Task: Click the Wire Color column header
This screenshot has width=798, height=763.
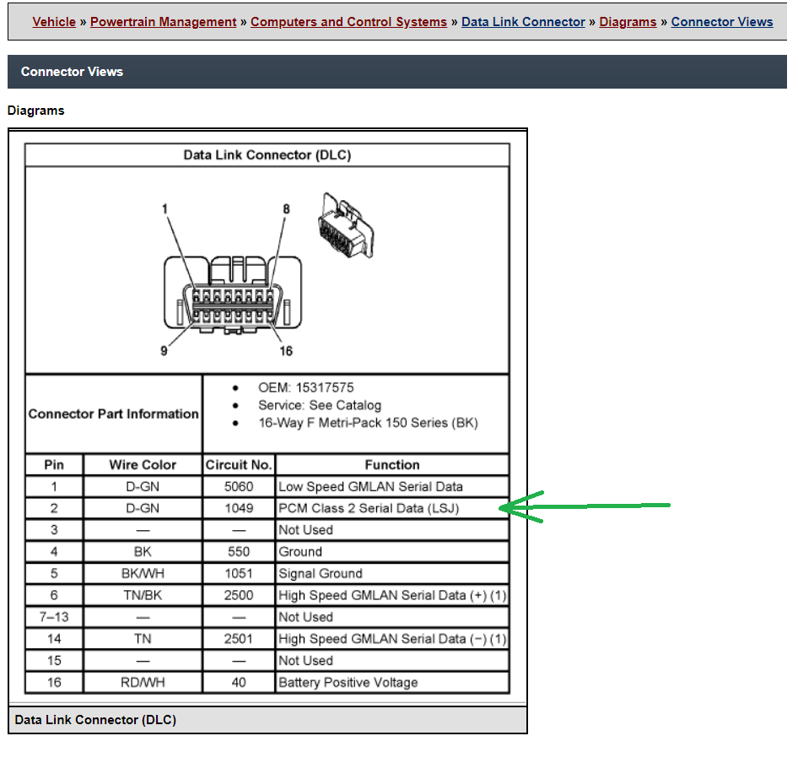Action: pyautogui.click(x=143, y=464)
